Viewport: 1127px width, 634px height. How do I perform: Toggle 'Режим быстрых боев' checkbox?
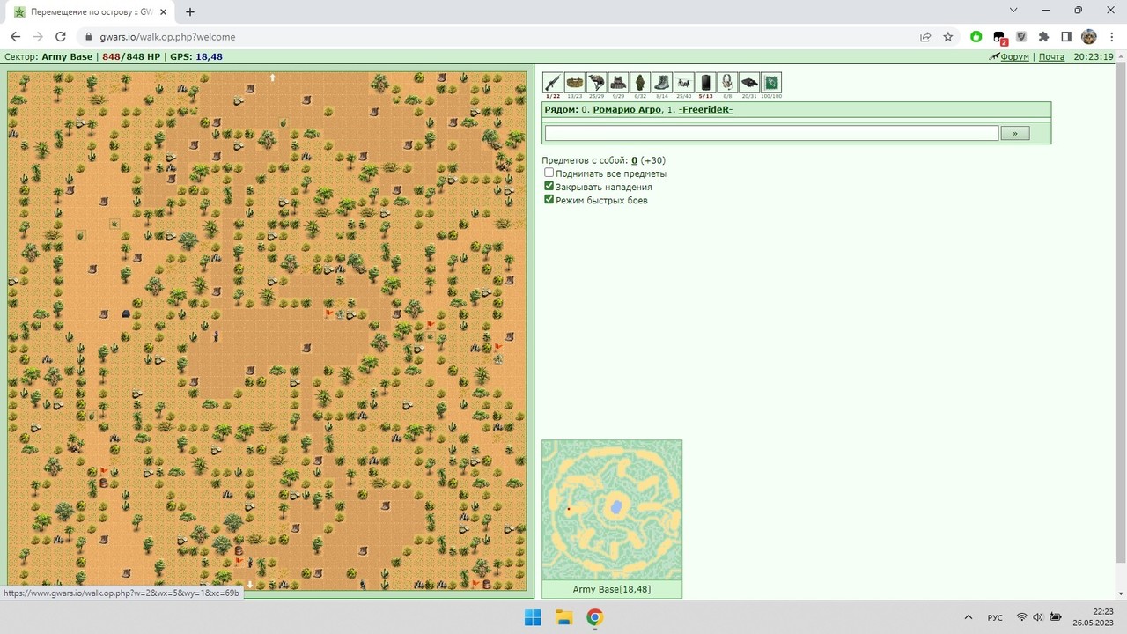(549, 199)
